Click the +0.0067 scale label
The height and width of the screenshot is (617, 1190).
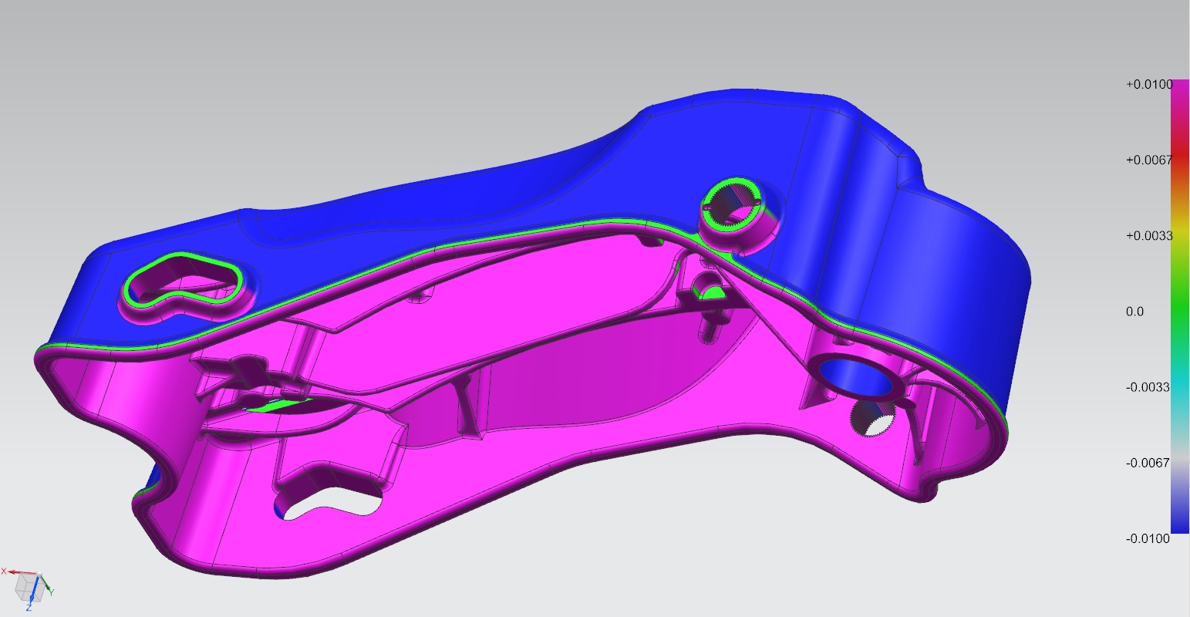1148,160
